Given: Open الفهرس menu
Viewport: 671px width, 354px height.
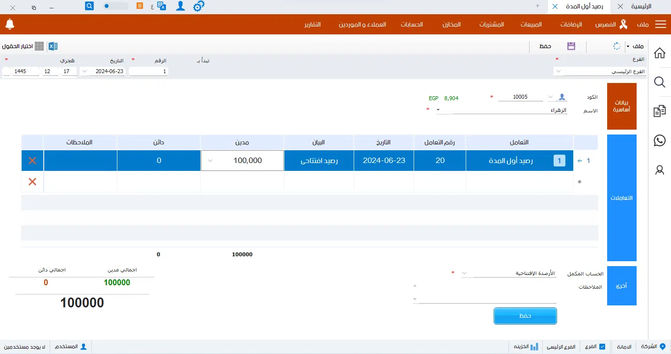Looking at the screenshot, I should [606, 25].
